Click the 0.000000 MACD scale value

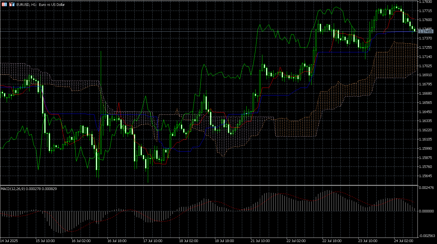(426, 211)
